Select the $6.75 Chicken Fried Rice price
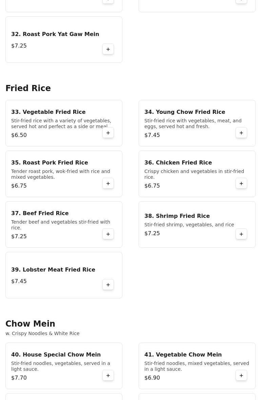Screen dimensions: 261x400 coord(152,186)
